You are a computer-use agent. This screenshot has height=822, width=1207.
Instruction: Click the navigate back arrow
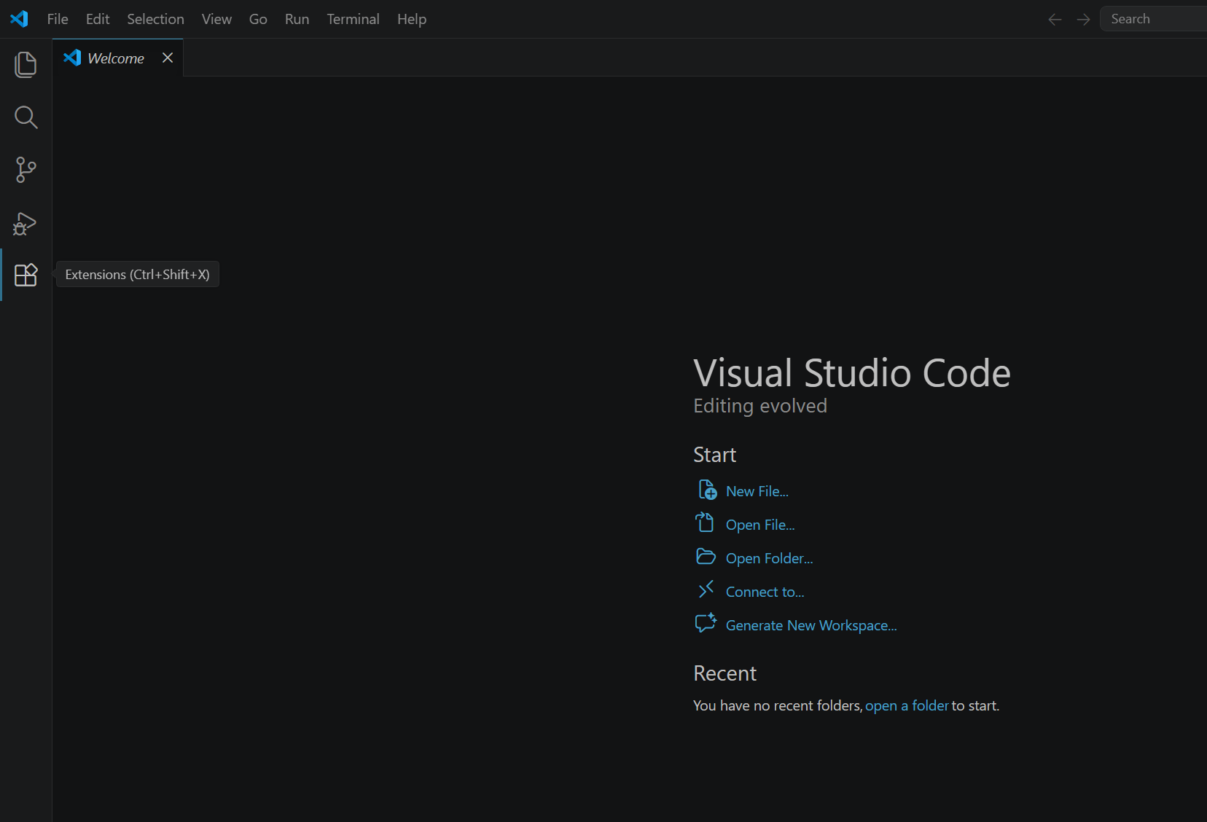[1055, 19]
